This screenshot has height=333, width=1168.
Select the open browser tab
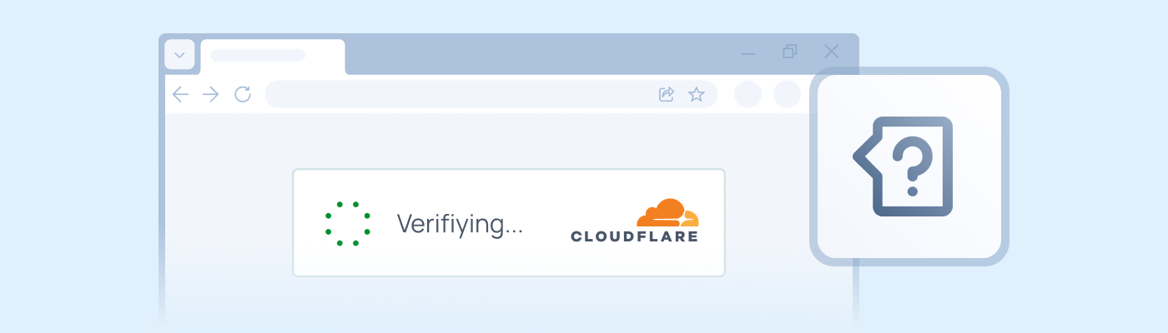coord(273,56)
